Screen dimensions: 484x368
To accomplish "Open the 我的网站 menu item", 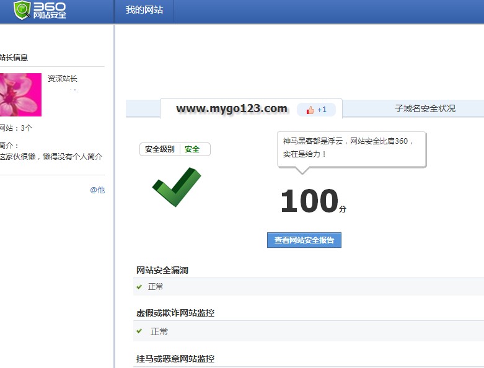I will click(x=144, y=10).
